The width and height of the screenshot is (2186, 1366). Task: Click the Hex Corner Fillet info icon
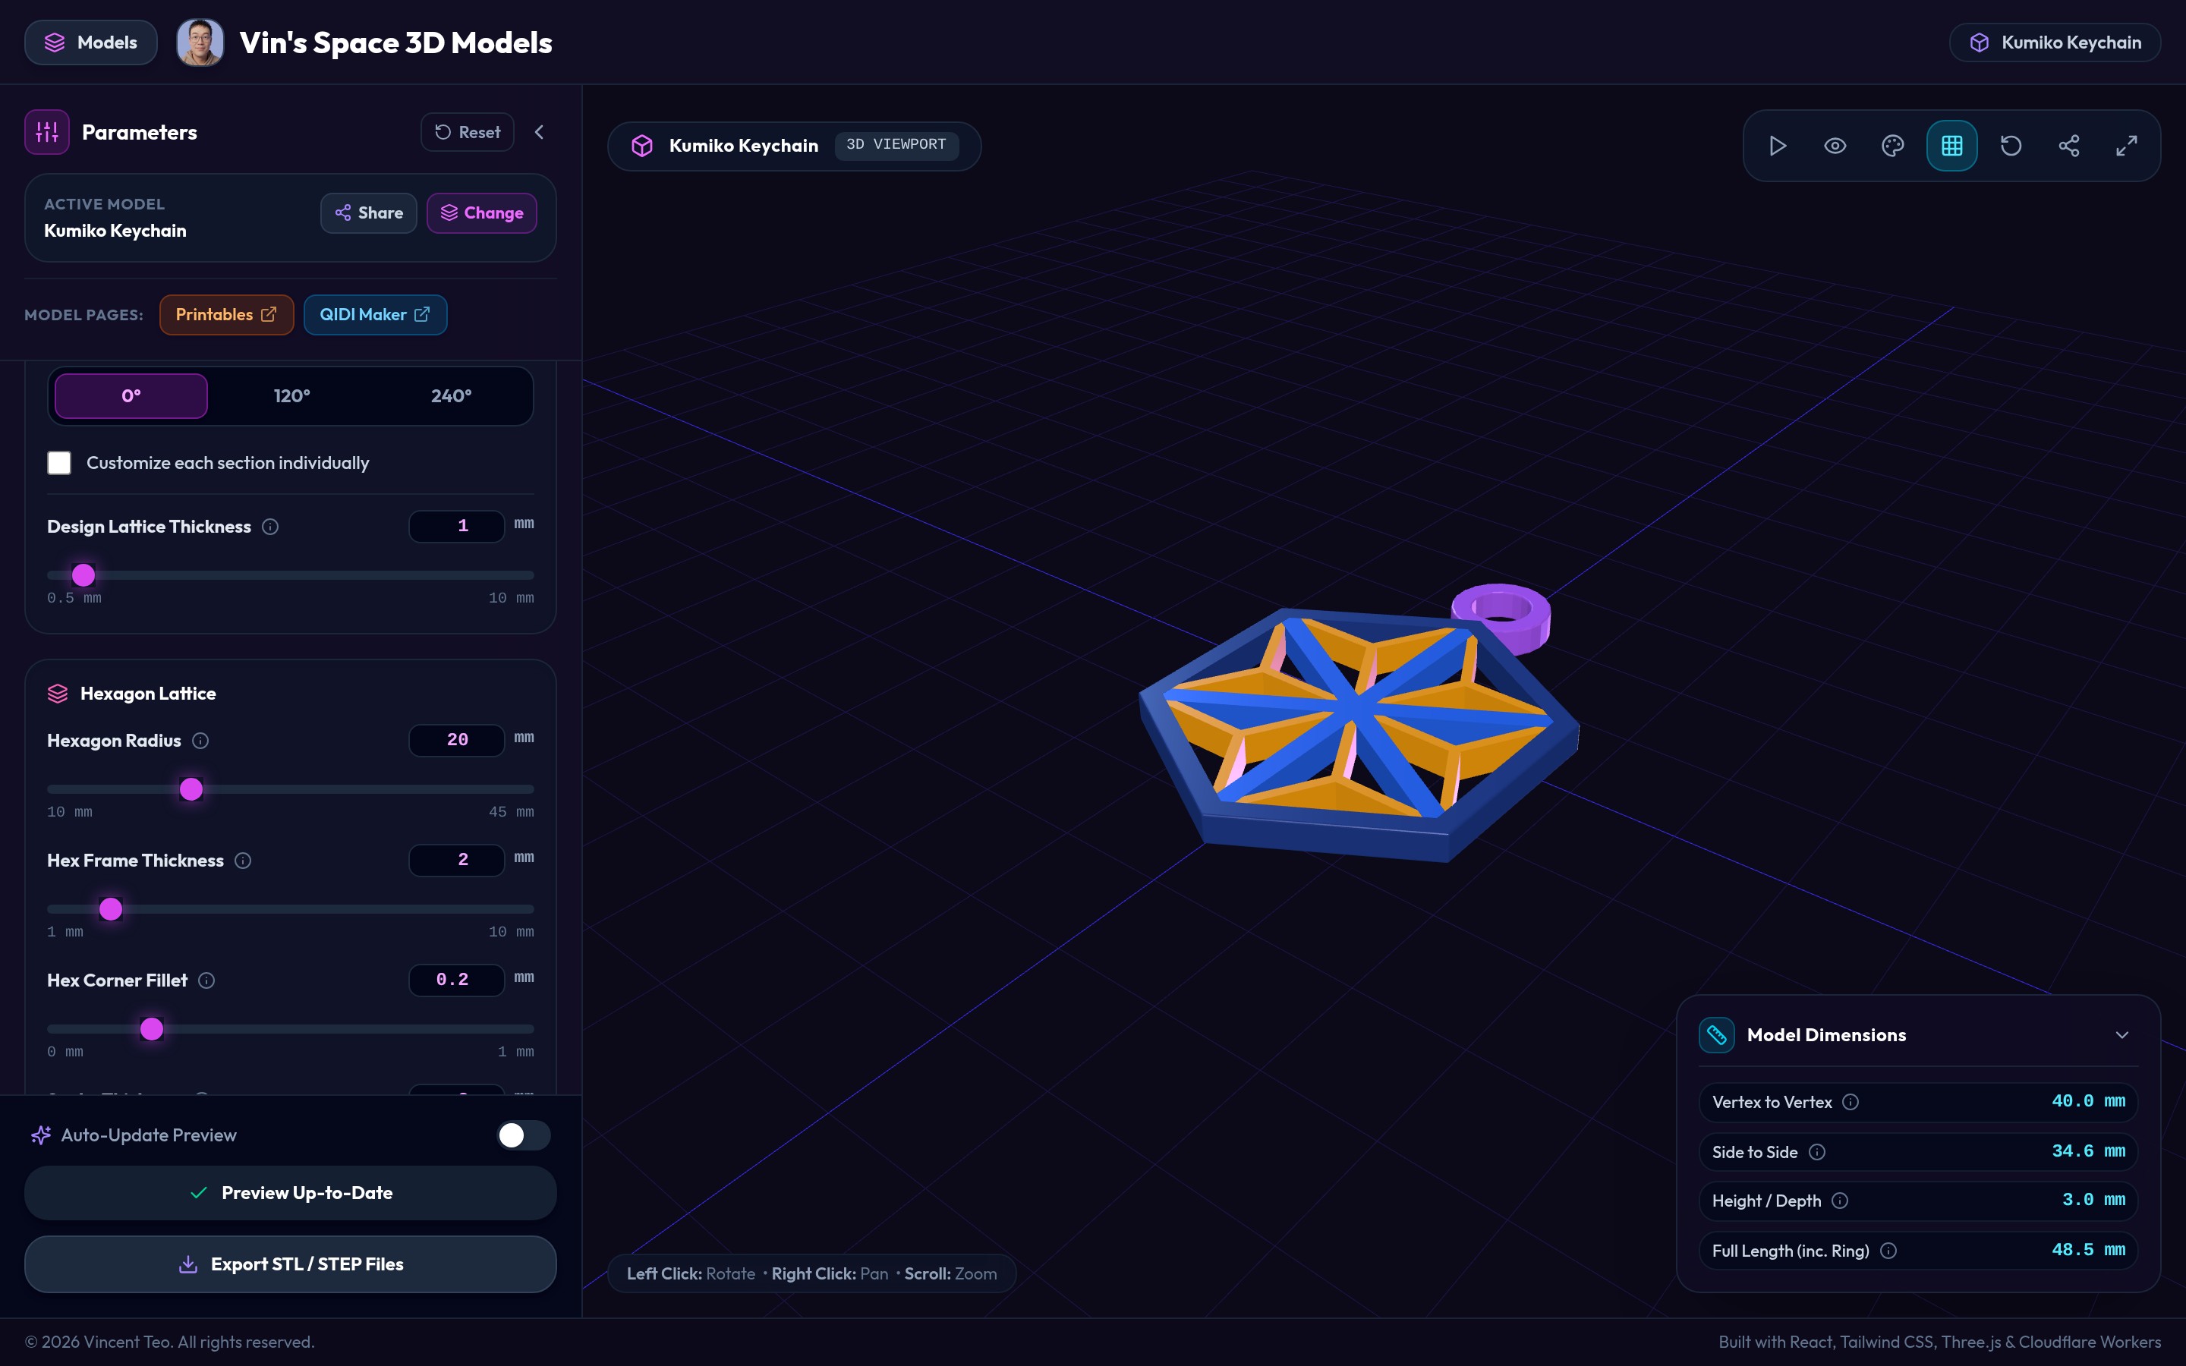[207, 981]
